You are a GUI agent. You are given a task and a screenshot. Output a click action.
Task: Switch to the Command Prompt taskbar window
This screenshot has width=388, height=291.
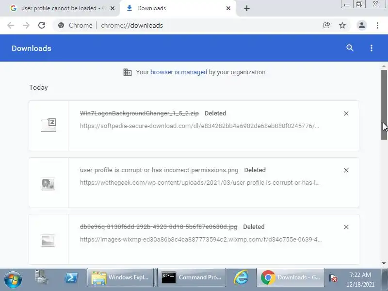[192, 277]
